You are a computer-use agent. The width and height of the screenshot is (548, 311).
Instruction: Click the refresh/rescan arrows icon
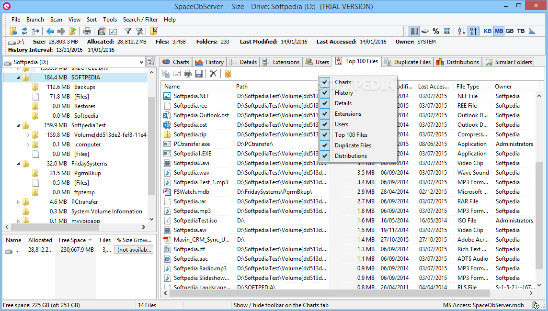click(x=24, y=31)
